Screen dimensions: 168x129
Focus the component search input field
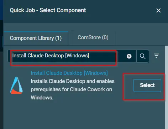tap(67, 56)
